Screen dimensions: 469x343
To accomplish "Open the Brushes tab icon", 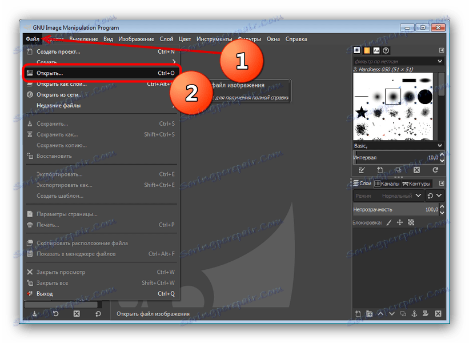I will tap(357, 50).
